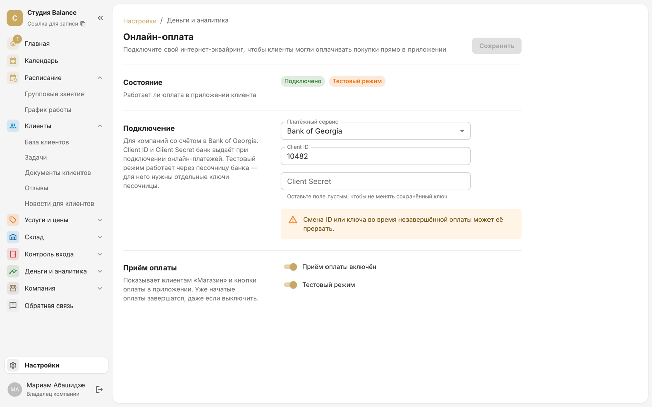Click the Настройки gear icon

(x=13, y=365)
